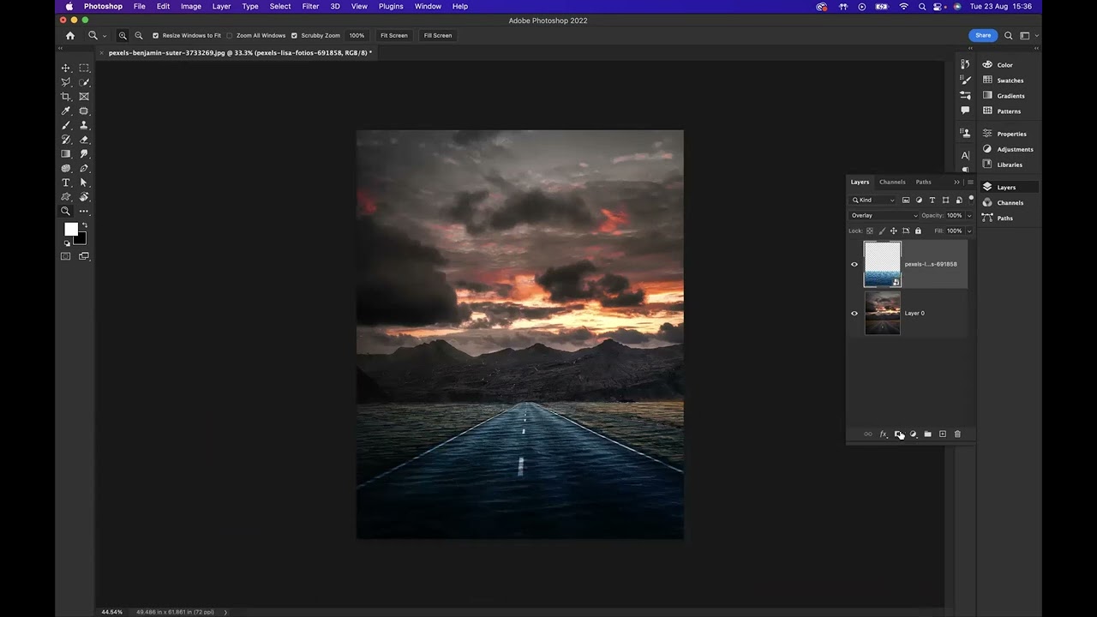Hide Layer 0 visibility
Viewport: 1097px width, 617px height.
tap(854, 313)
